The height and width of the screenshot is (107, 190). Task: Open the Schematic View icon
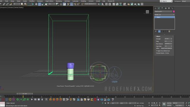point(121,4)
